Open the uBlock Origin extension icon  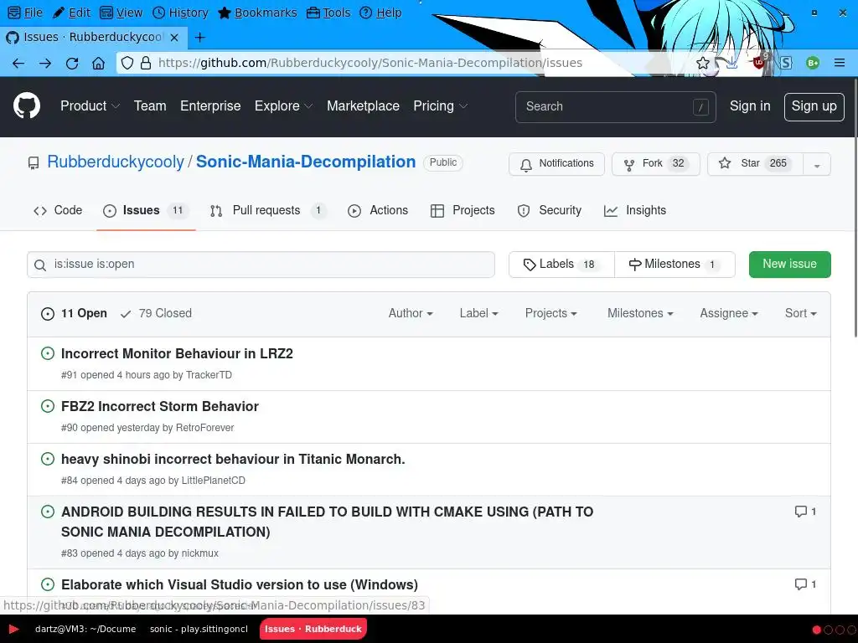(x=759, y=62)
